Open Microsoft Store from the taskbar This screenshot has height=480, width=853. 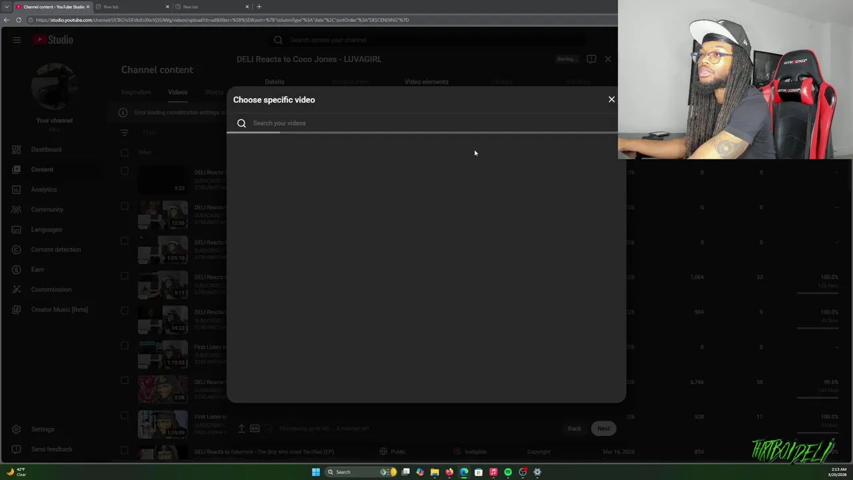point(478,472)
